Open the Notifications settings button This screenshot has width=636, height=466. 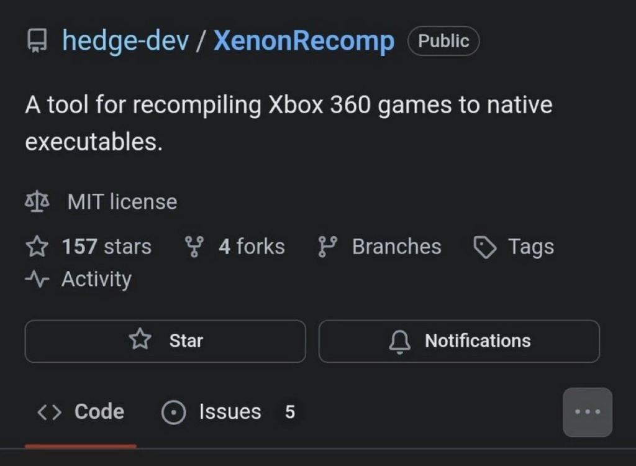coord(459,340)
